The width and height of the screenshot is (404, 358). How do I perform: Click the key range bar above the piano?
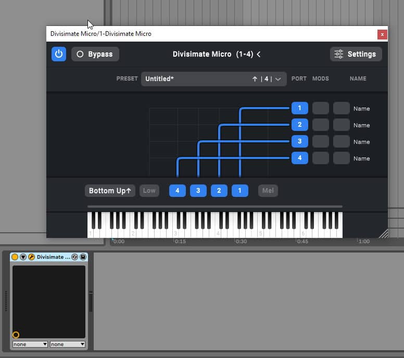215,206
